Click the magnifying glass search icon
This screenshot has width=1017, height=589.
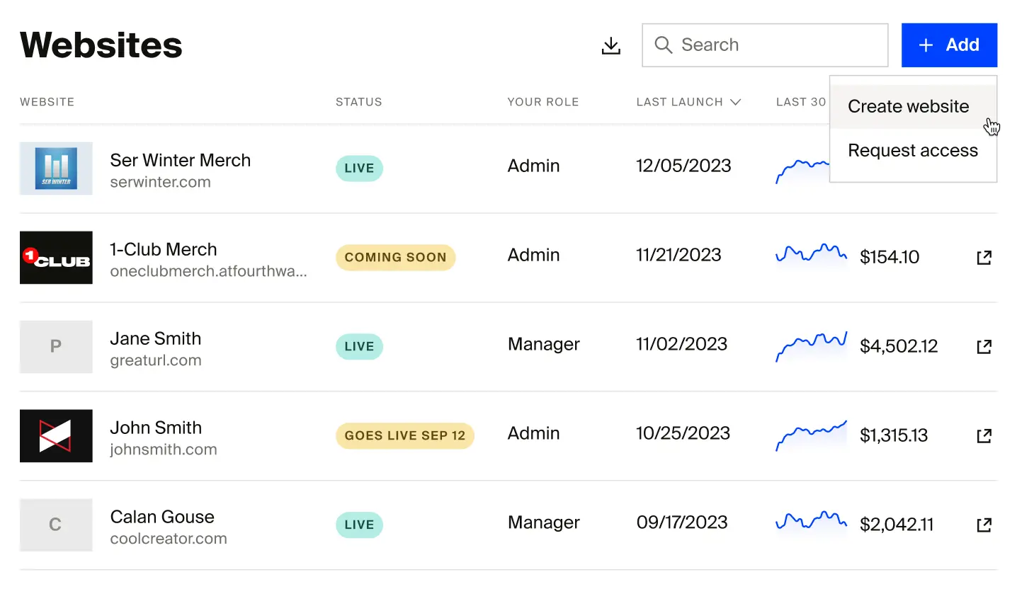tap(663, 45)
